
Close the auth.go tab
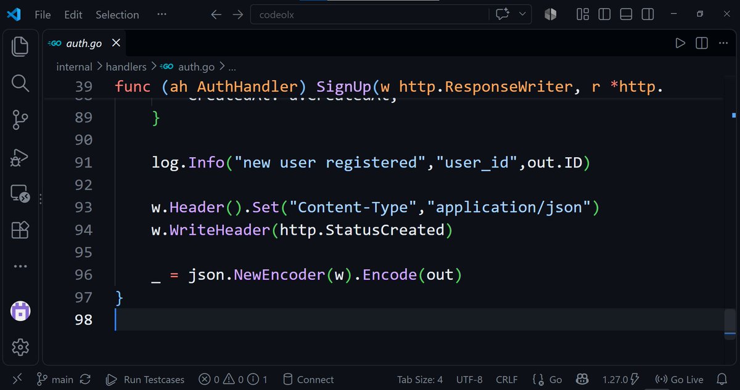point(115,43)
